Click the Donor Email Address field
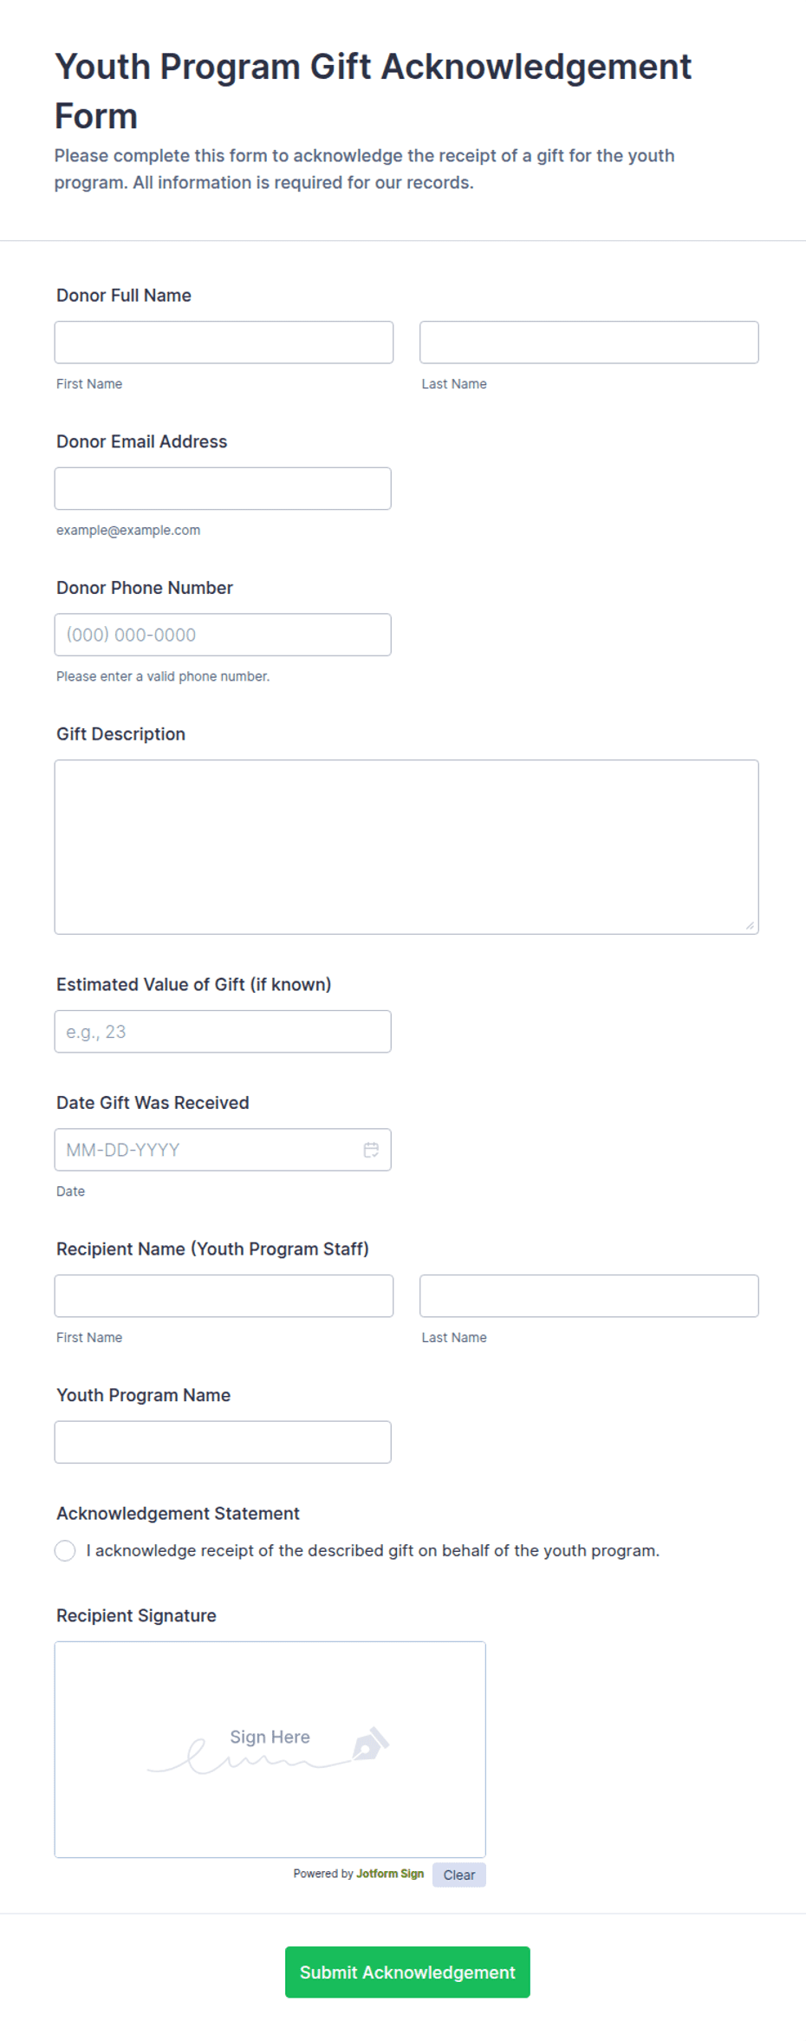806x2041 pixels. 223,488
